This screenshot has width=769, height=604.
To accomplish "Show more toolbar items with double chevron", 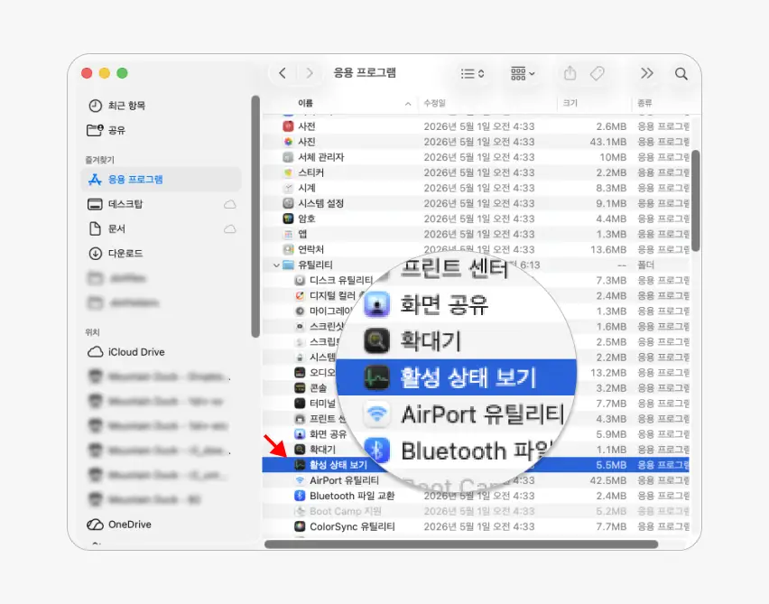I will click(647, 74).
